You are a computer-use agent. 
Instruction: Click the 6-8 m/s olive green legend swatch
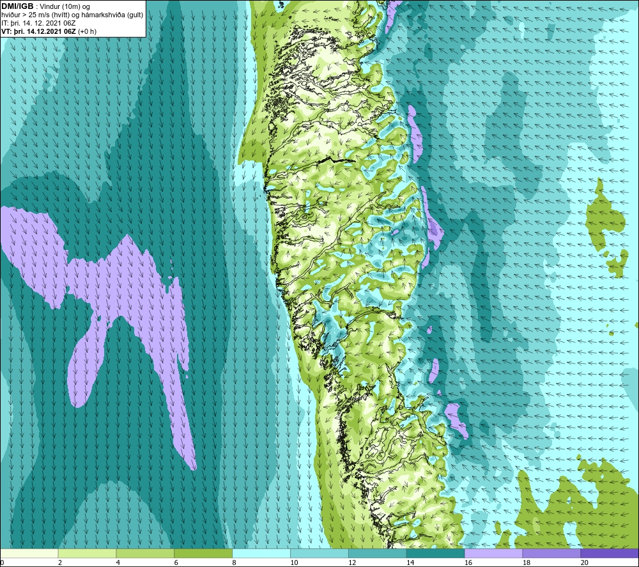click(203, 553)
